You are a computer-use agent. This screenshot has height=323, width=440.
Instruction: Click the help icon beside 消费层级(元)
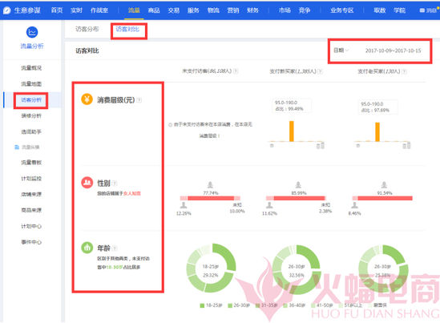[139, 100]
